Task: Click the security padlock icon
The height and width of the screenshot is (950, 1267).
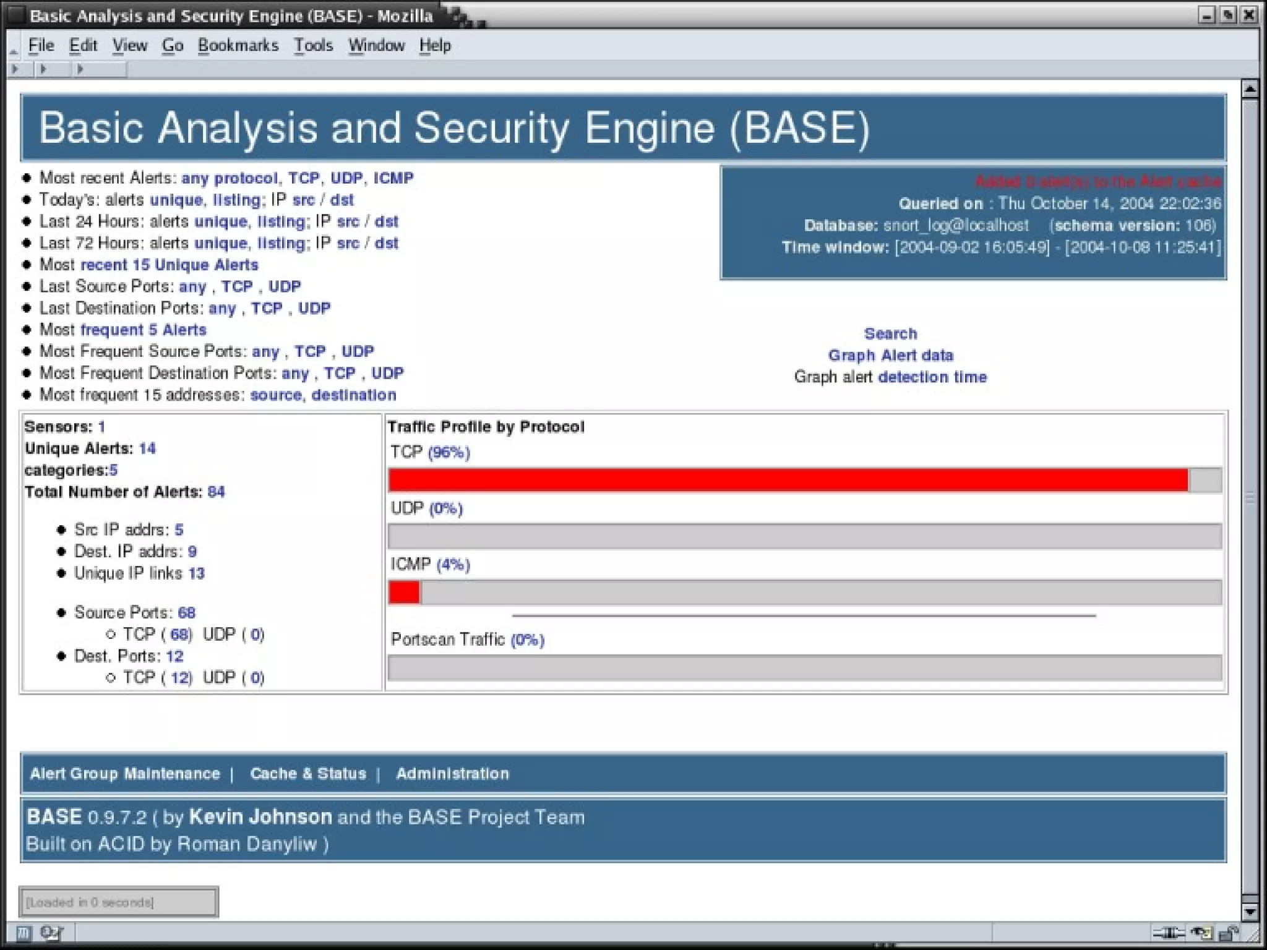Action: pos(1229,933)
